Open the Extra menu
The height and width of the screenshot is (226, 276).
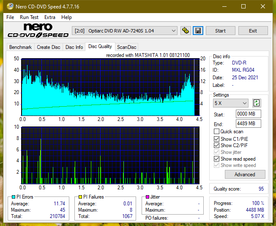tap(50, 17)
